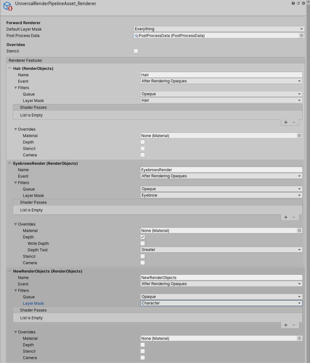Click the Renderer Features section header
The height and width of the screenshot is (363, 310).
[x=155, y=60]
